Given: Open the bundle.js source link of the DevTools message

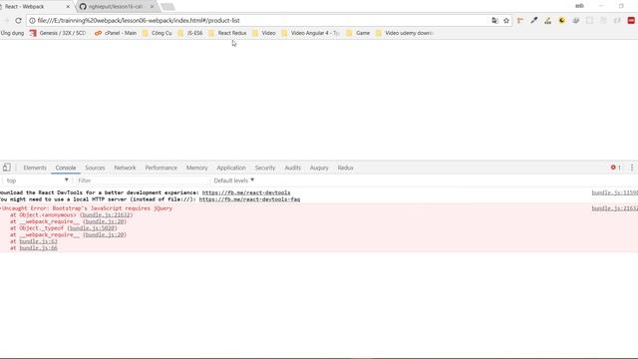Looking at the screenshot, I should pyautogui.click(x=615, y=192).
